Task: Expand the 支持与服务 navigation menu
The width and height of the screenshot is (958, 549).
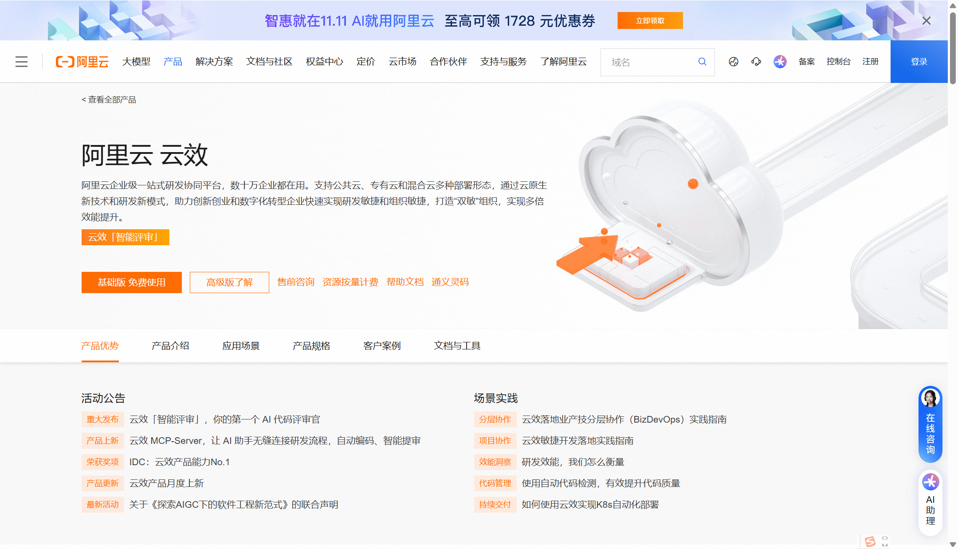Action: click(x=503, y=62)
